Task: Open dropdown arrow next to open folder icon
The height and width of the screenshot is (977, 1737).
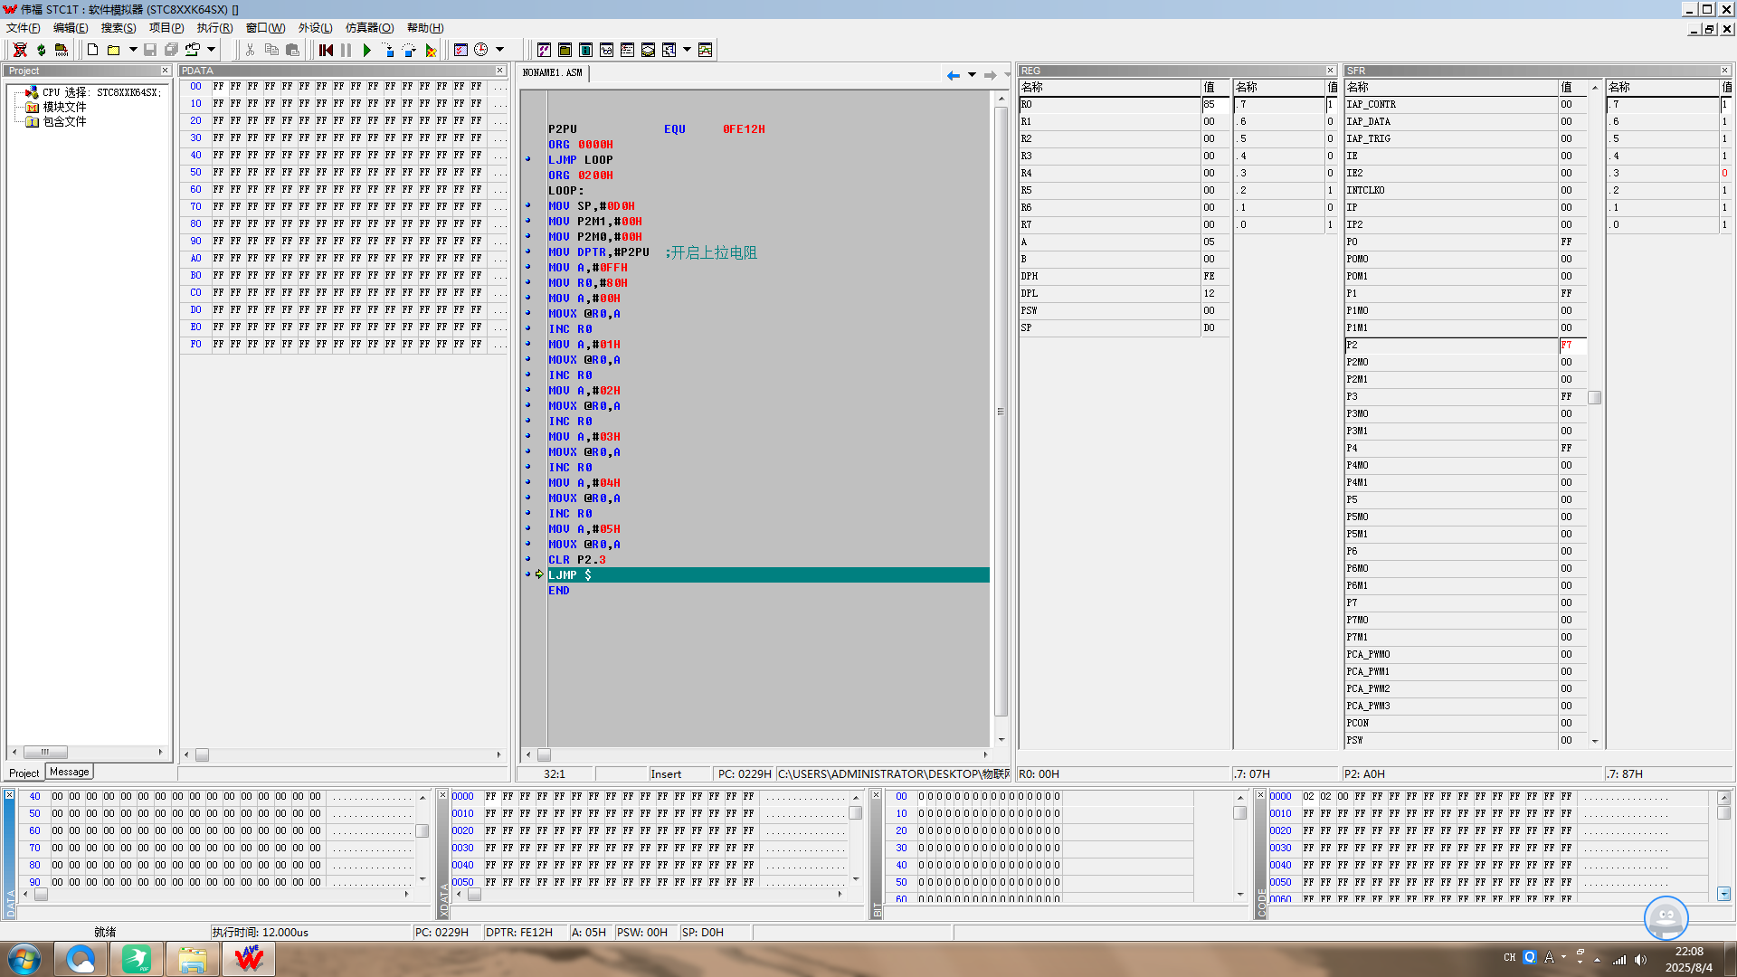Action: [133, 50]
